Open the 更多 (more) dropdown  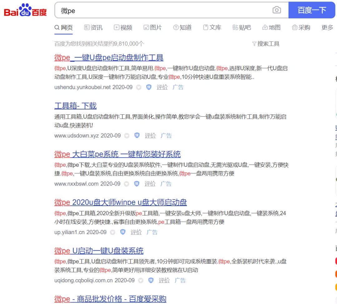click(x=326, y=27)
